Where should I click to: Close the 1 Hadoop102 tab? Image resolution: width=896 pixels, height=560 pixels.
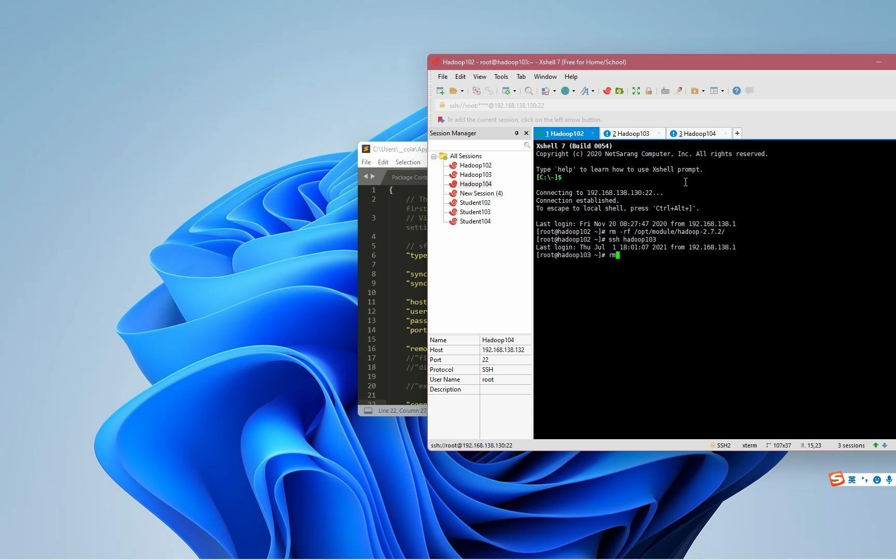[593, 133]
